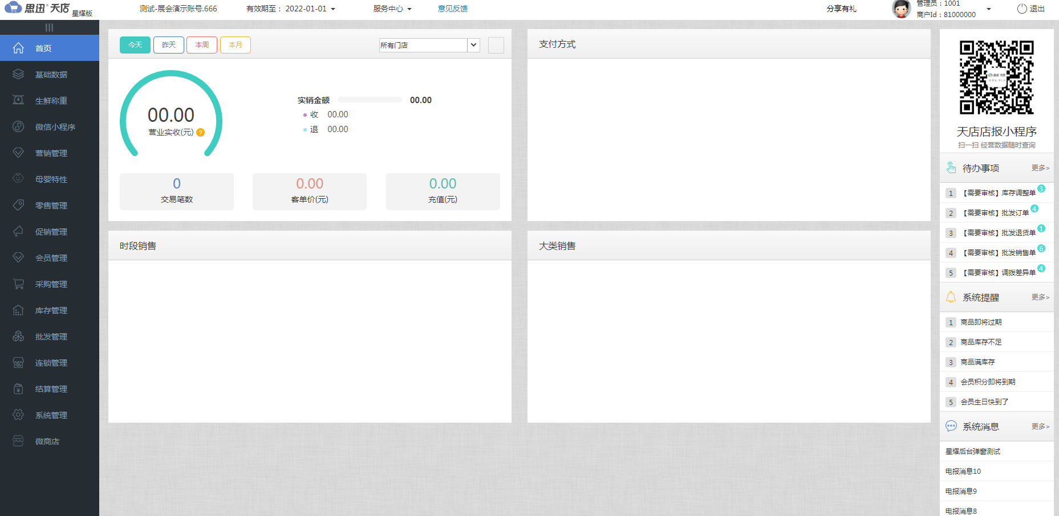Click the 基础数据 layers icon

point(18,74)
